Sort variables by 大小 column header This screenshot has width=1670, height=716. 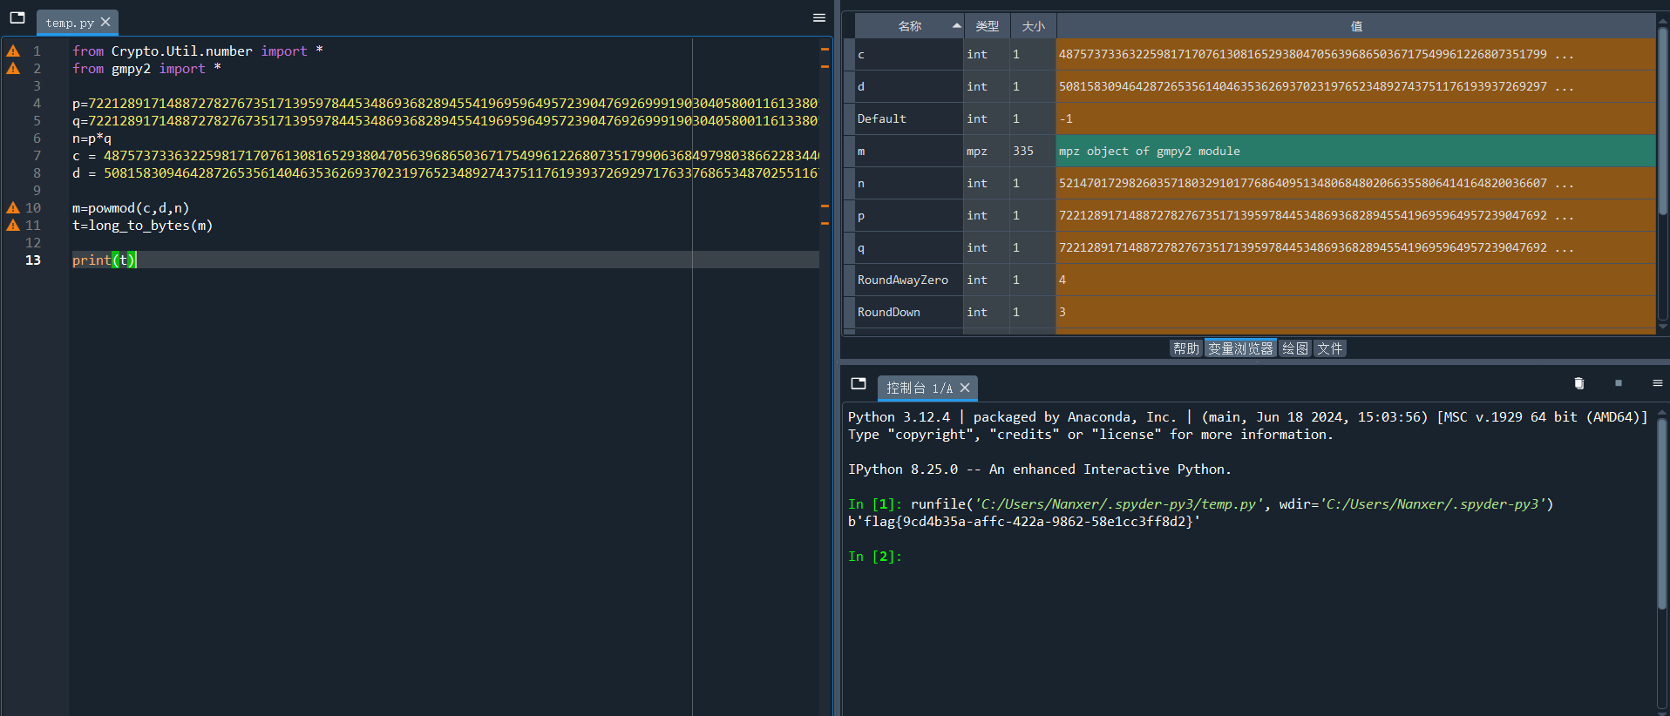coord(1033,26)
